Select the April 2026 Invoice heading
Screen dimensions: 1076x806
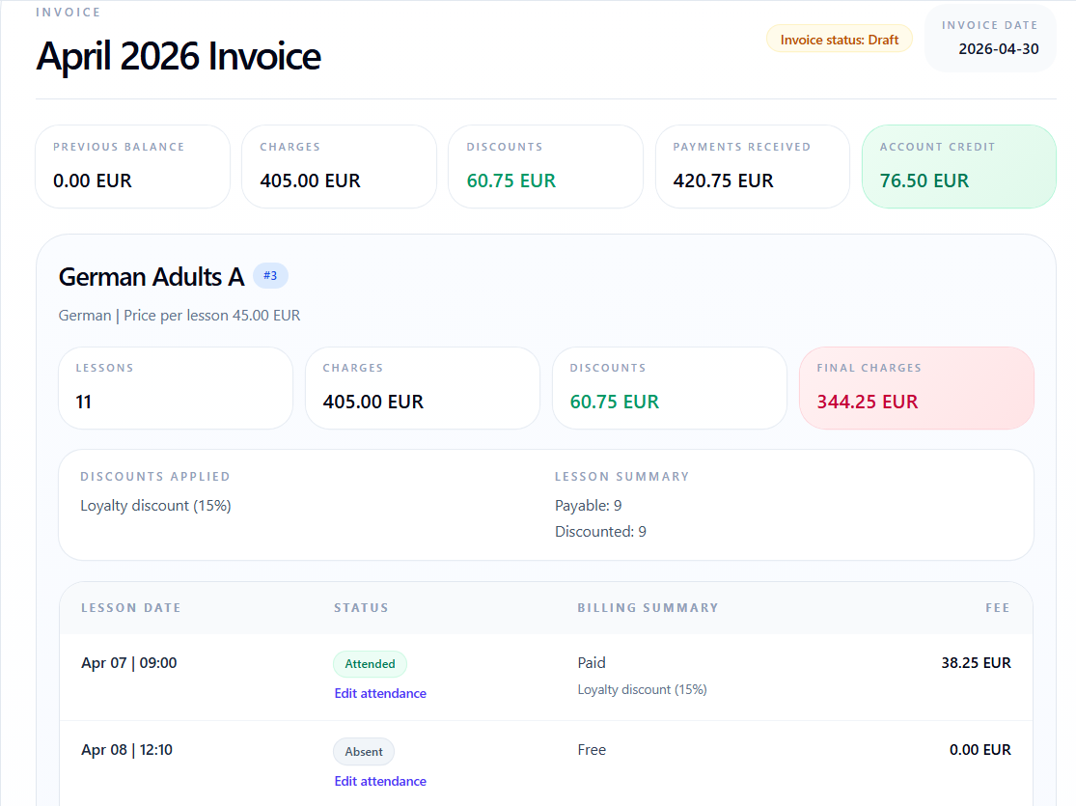[x=179, y=56]
